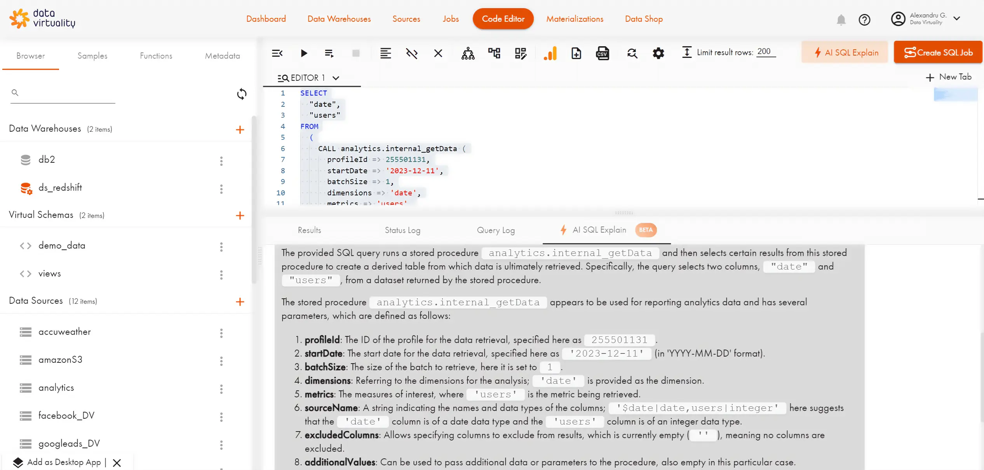The height and width of the screenshot is (470, 984).
Task: Click the refresh browser tree icon
Action: 242,94
